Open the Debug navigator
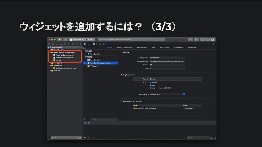Image resolution: width=262 pixels, height=147 pixels. point(72,44)
